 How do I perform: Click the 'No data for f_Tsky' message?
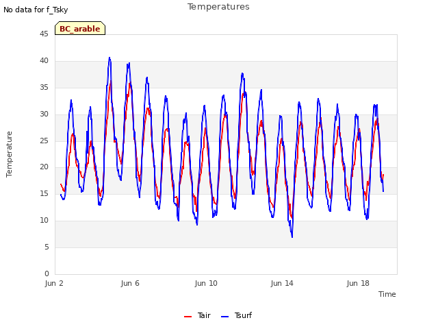pos(36,10)
